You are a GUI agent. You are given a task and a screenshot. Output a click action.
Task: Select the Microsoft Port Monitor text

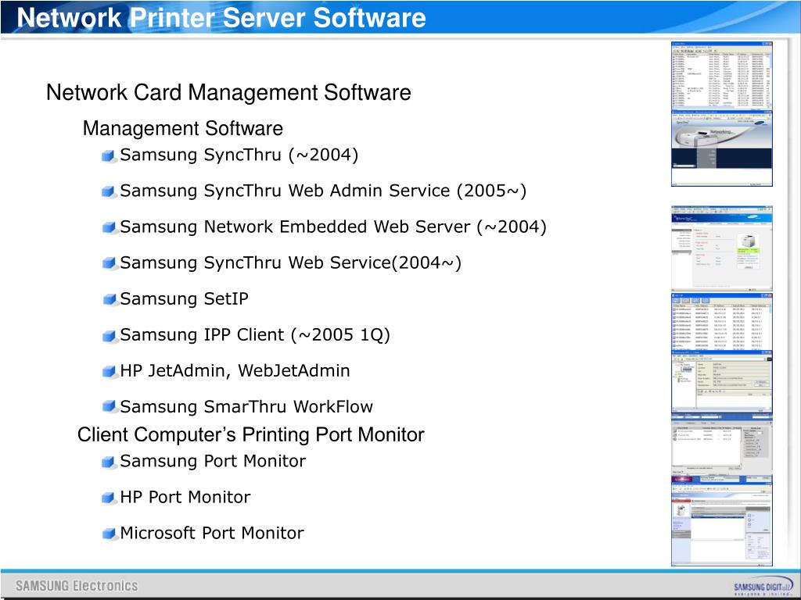click(x=212, y=533)
